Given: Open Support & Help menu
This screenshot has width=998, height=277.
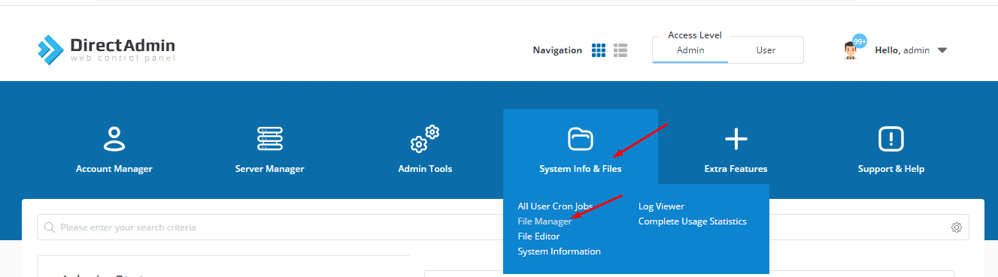Looking at the screenshot, I should pos(891,149).
